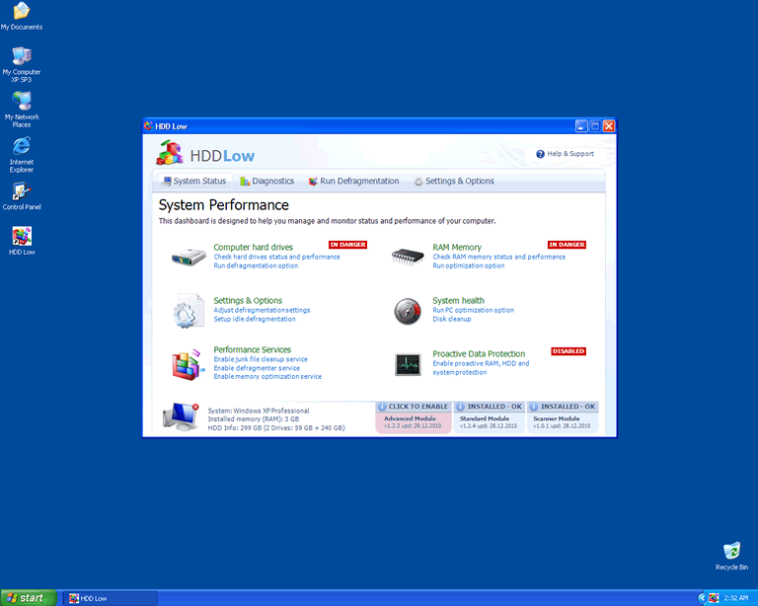This screenshot has height=606, width=758.
Task: Open HDD Low desktop shortcut icon
Action: [x=22, y=237]
